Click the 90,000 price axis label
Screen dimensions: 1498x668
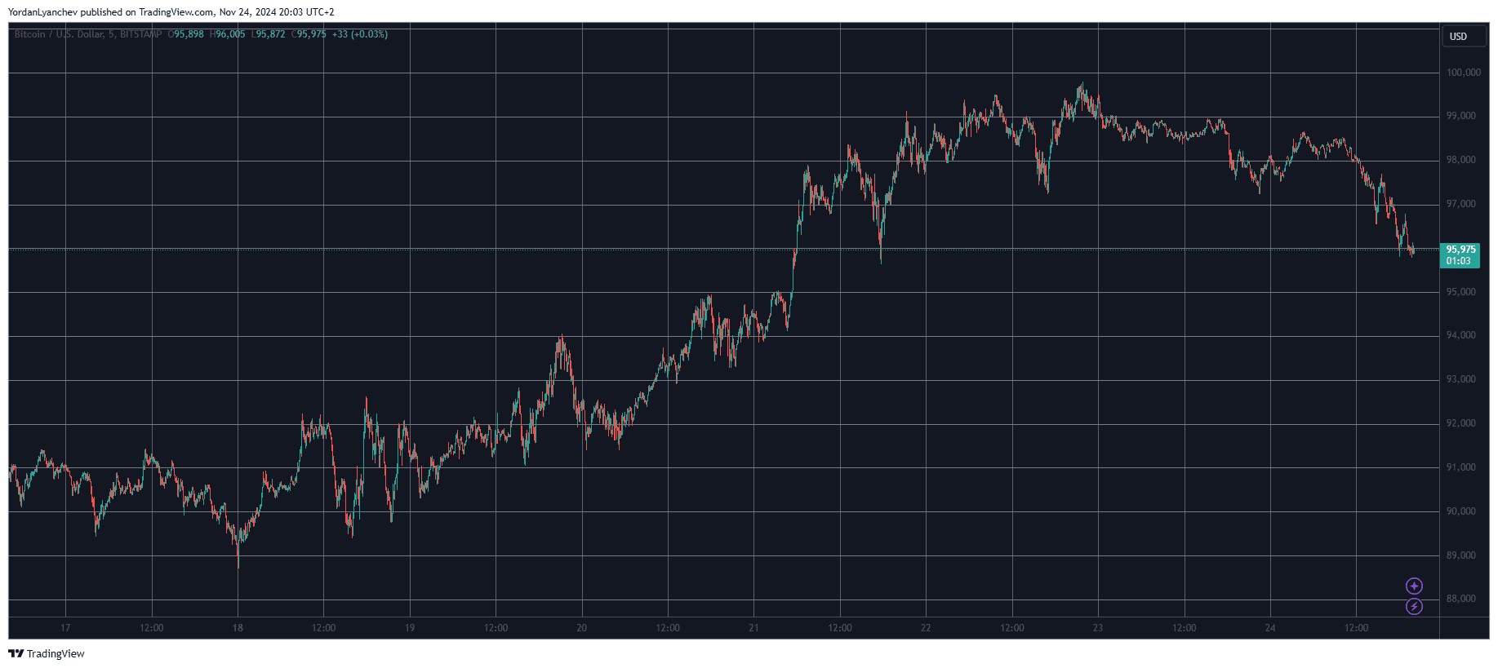tap(1461, 511)
